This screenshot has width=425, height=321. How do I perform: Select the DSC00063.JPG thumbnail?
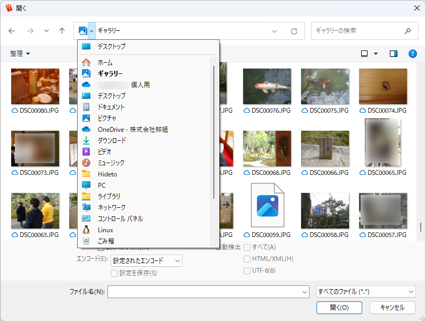35,211
